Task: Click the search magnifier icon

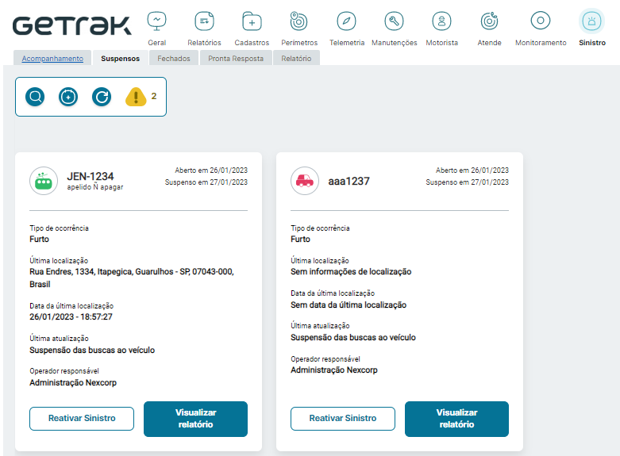Action: point(35,97)
